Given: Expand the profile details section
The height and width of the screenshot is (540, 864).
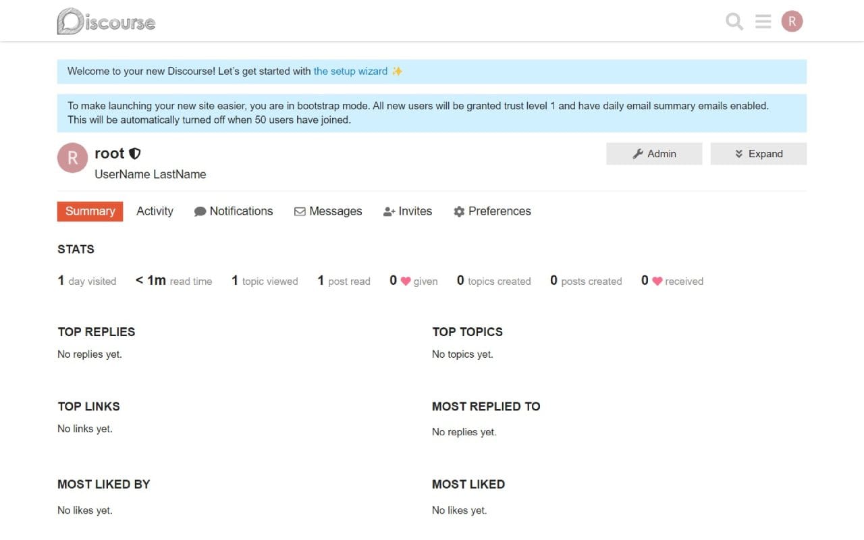Looking at the screenshot, I should pyautogui.click(x=759, y=153).
